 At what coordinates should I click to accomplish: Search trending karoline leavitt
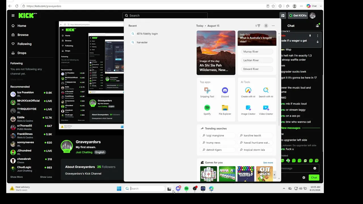coord(255,135)
